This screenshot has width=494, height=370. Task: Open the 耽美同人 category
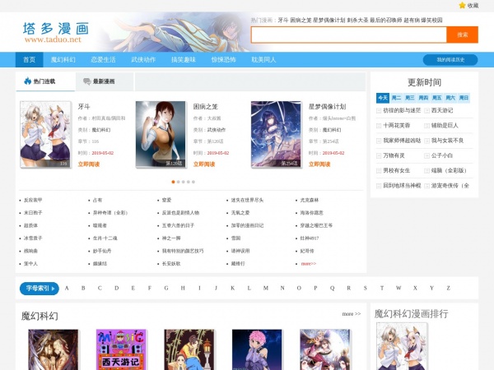click(x=263, y=60)
